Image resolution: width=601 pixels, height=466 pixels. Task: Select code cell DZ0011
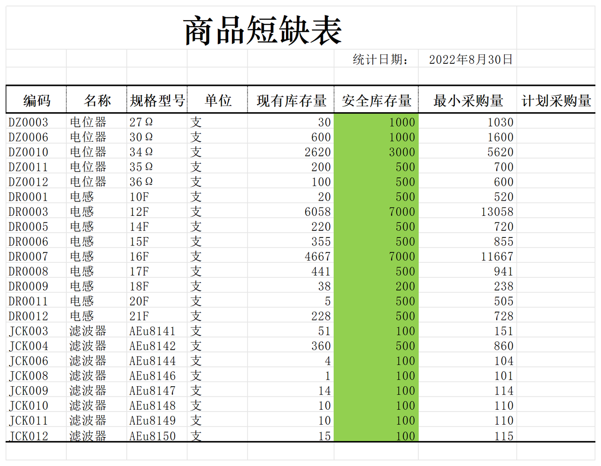pyautogui.click(x=36, y=167)
